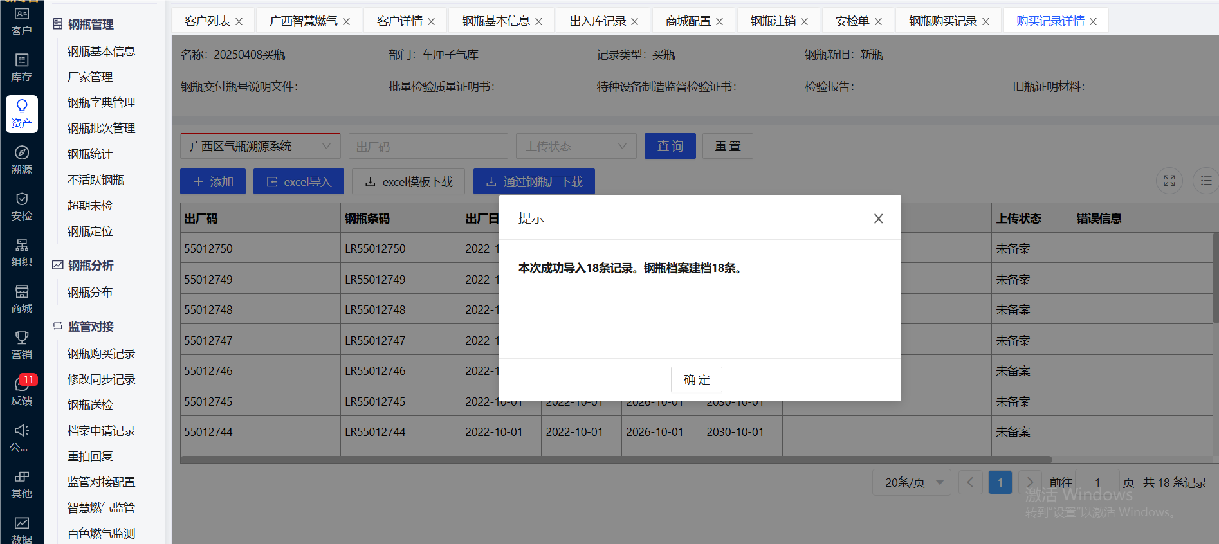Select the 库存 inventory icon in sidebar
1219x544 pixels.
(21, 67)
